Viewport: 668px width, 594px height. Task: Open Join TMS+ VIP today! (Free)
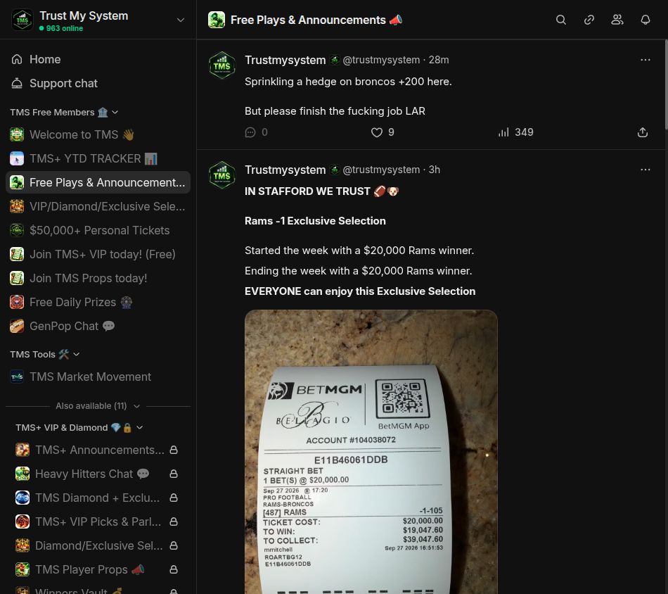coord(98,254)
